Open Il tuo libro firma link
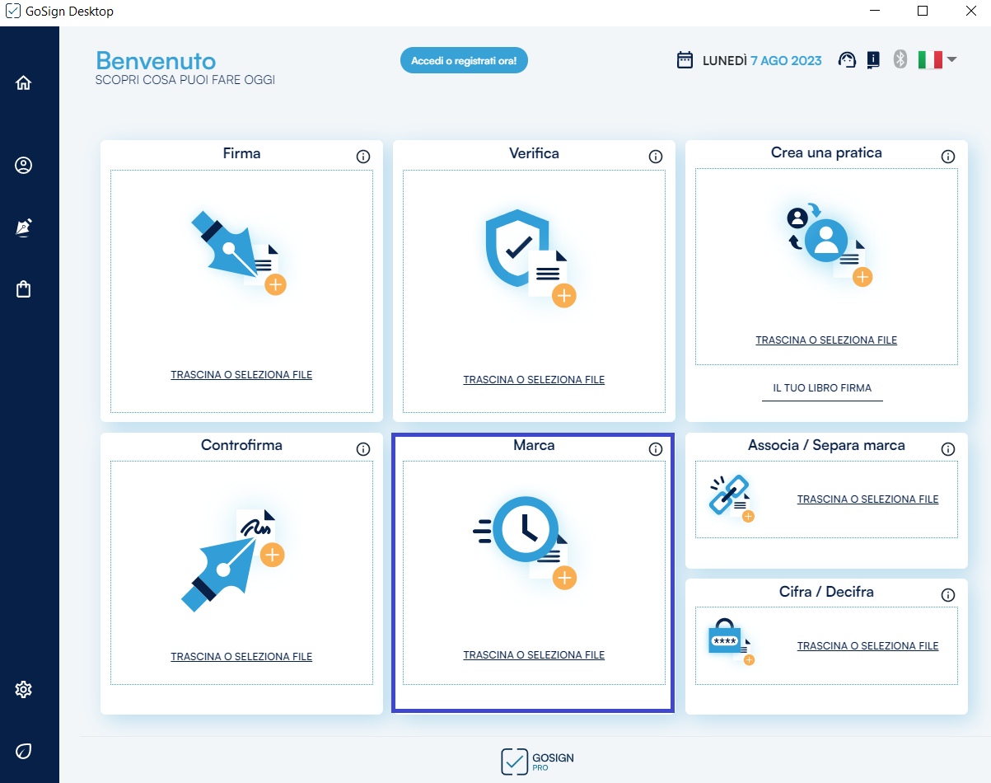Image resolution: width=991 pixels, height=783 pixels. [x=822, y=388]
